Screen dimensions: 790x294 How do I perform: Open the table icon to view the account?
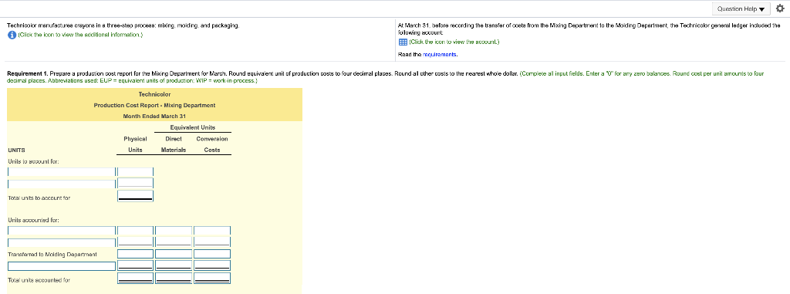point(403,42)
